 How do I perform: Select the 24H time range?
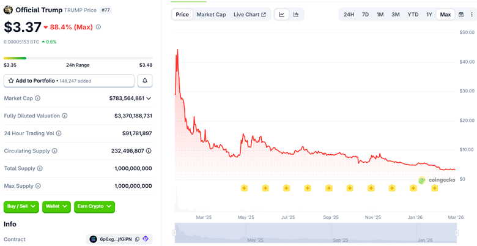tap(349, 15)
